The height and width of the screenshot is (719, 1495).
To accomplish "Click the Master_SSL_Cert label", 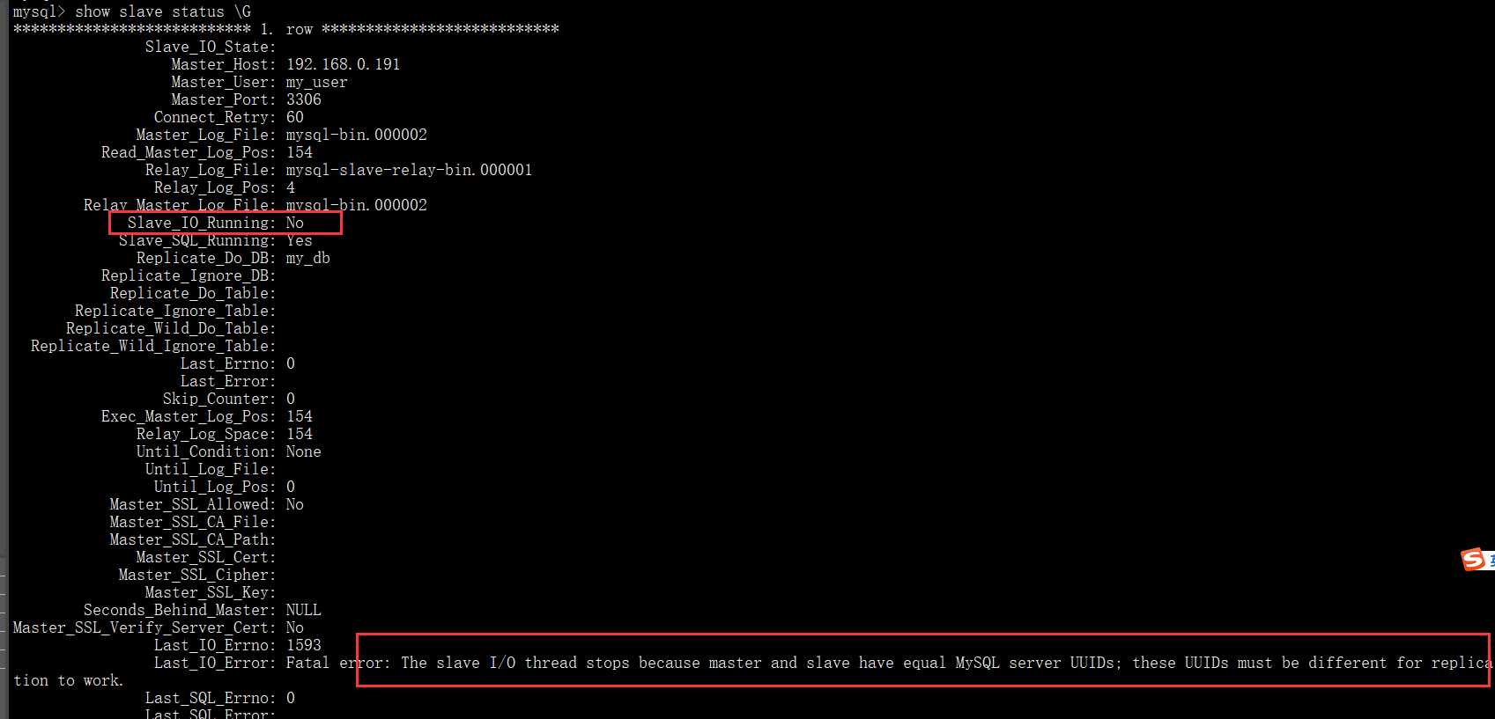I will (x=206, y=557).
